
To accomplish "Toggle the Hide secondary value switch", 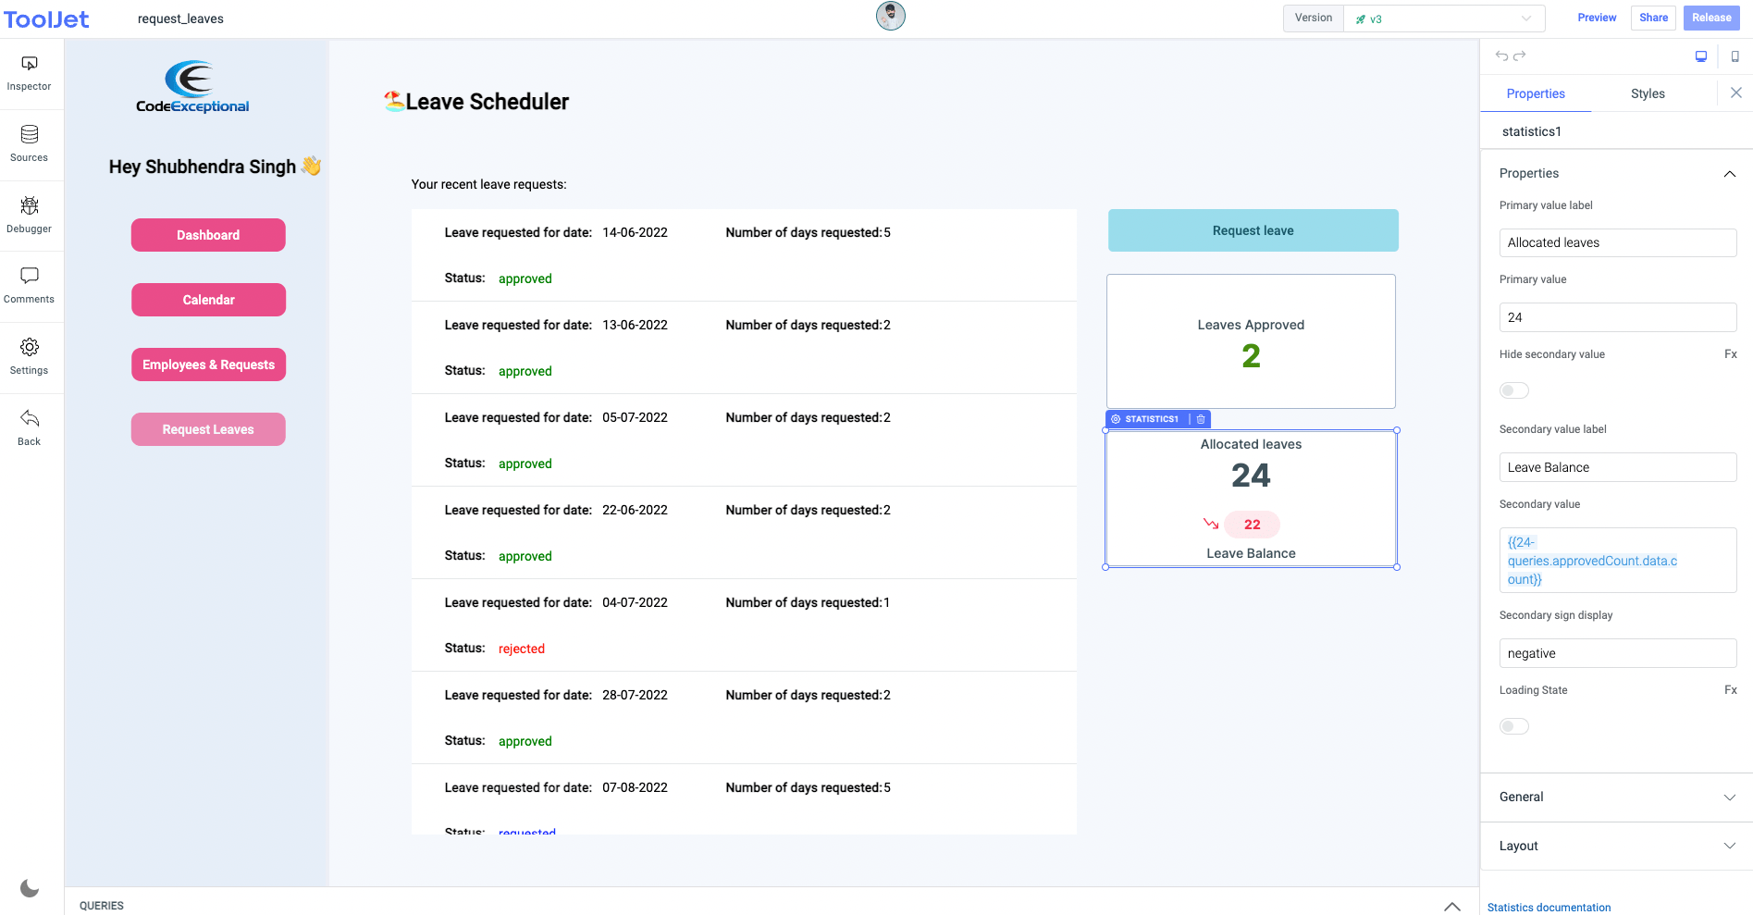I will (1513, 390).
